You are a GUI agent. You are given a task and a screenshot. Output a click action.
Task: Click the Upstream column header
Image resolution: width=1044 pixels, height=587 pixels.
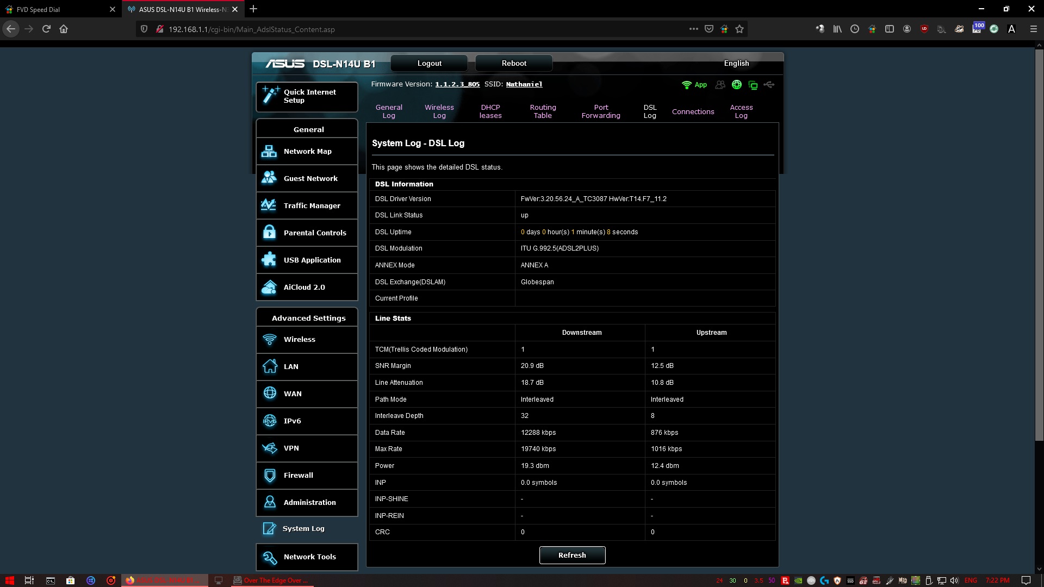click(711, 333)
